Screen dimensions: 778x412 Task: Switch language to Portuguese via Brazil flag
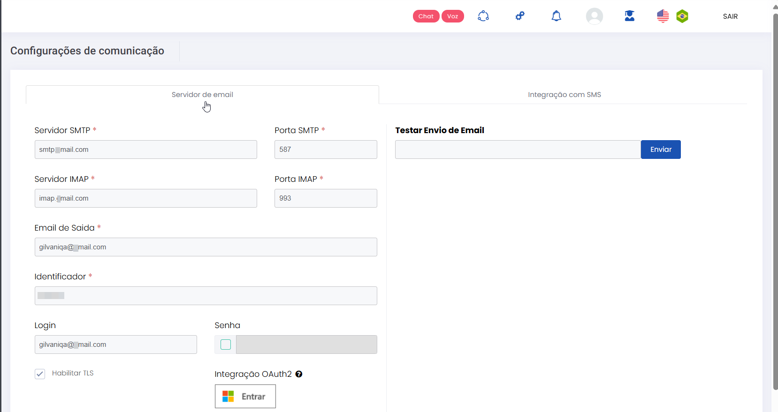[682, 16]
